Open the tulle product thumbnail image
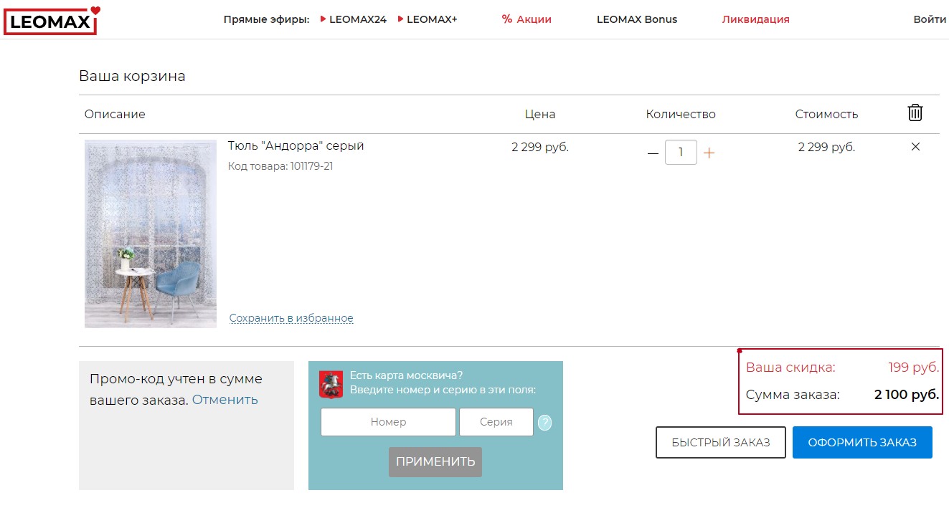 pos(151,234)
